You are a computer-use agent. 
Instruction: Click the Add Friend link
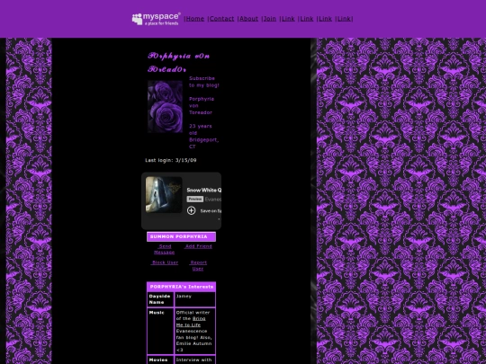pyautogui.click(x=198, y=246)
